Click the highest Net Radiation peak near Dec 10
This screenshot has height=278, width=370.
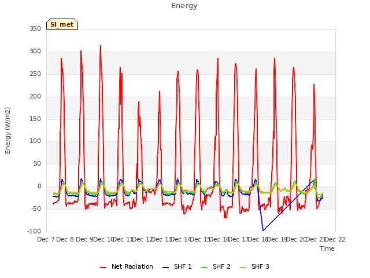[101, 46]
